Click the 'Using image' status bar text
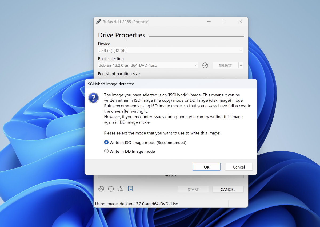Viewport: 320px width, 227px height. coord(137,204)
